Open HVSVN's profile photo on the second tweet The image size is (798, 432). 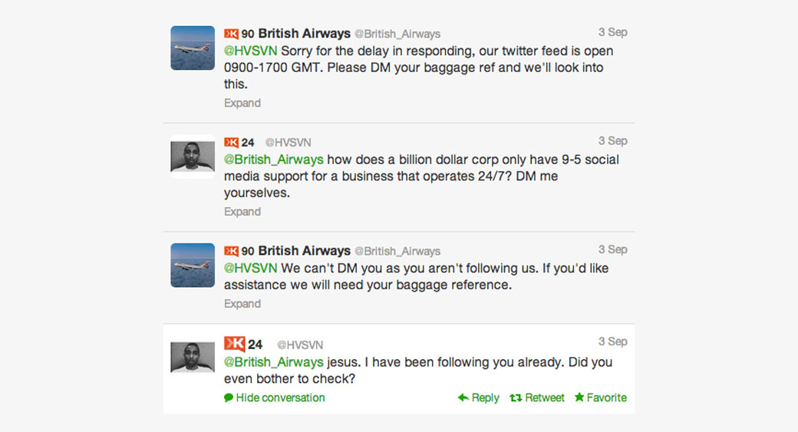click(x=193, y=157)
